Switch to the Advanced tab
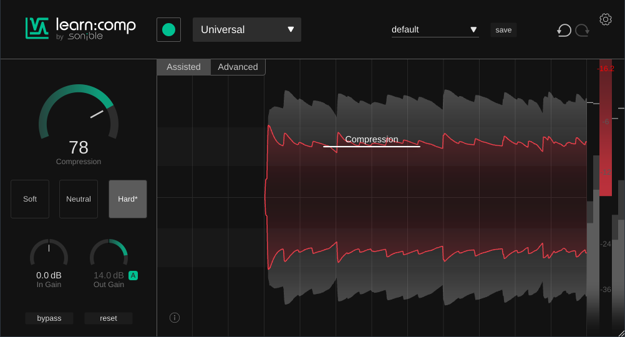The height and width of the screenshot is (337, 625). (238, 67)
